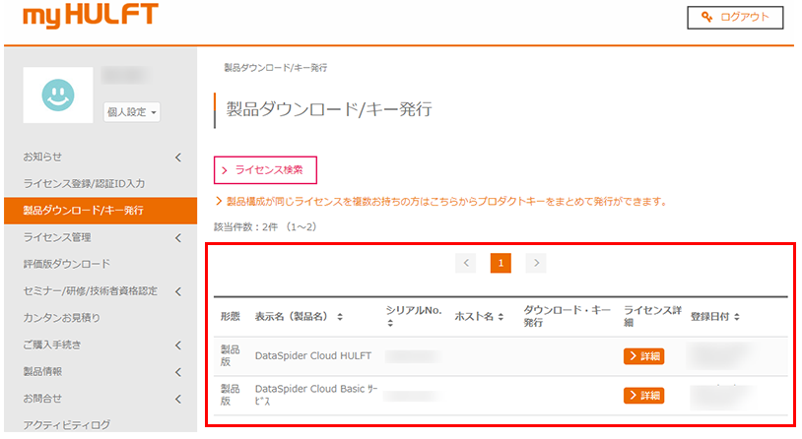The image size is (802, 439).
Task: Select page 1 in pagination
Action: tap(501, 263)
